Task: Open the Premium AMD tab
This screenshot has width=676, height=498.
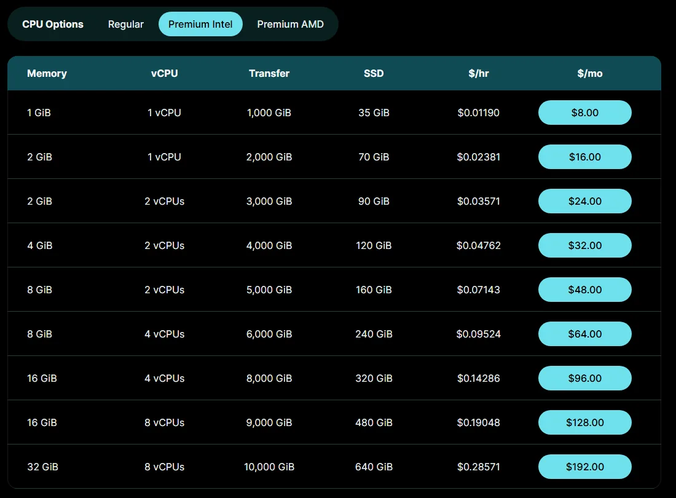Action: pos(290,24)
